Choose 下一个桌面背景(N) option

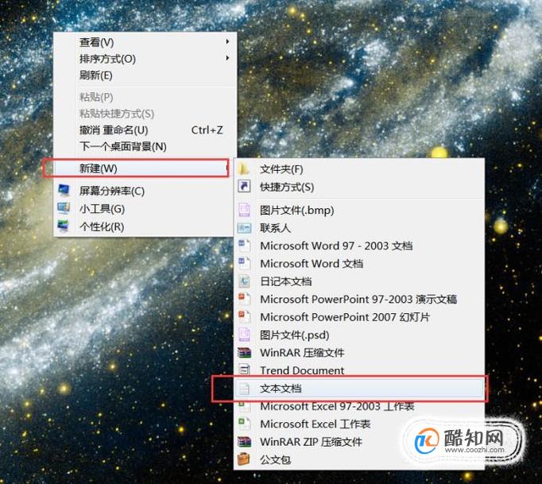tap(123, 146)
